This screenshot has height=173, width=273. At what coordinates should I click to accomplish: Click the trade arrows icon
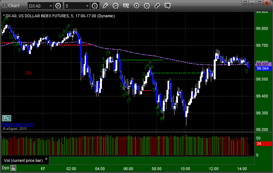pyautogui.click(x=157, y=6)
